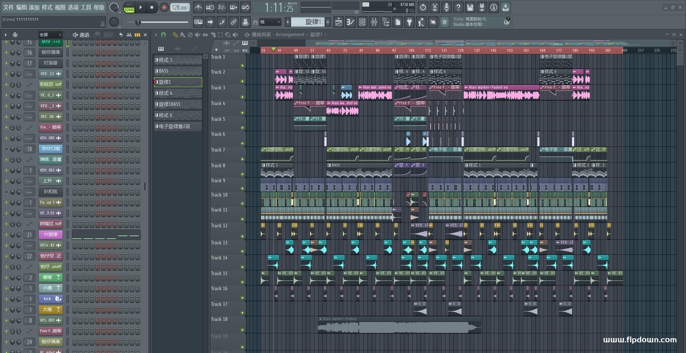This screenshot has width=686, height=353.
Task: Click the save project icon
Action: (470, 7)
